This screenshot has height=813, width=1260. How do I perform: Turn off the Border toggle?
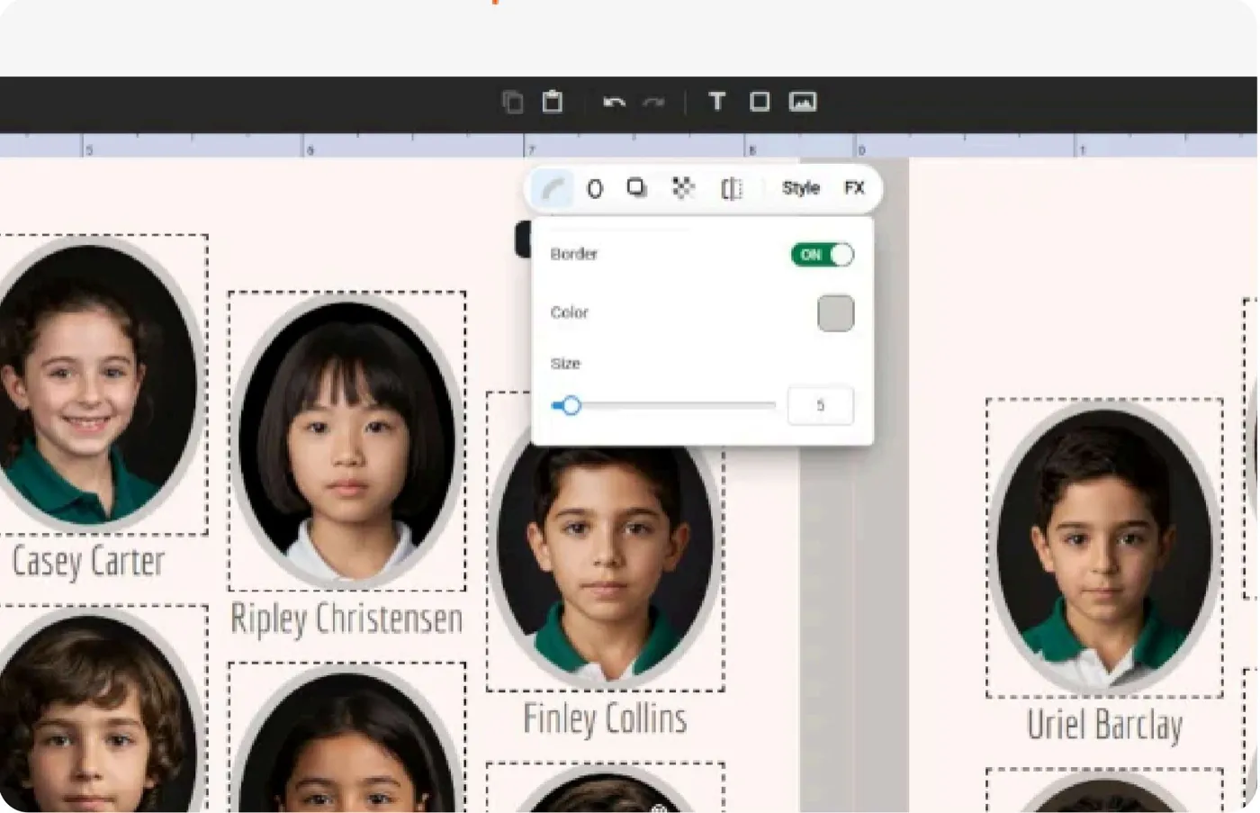point(823,255)
